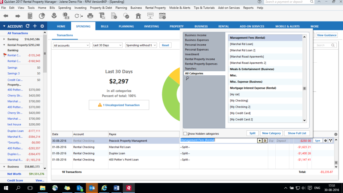Open the calendar icon on the toolbar
This screenshot has height=193, width=343.
pyautogui.click(x=162, y=15)
